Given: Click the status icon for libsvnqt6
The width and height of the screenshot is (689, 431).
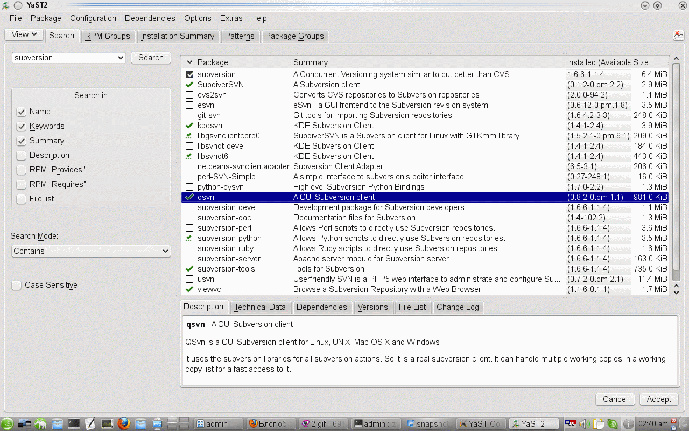Looking at the screenshot, I should pos(189,156).
